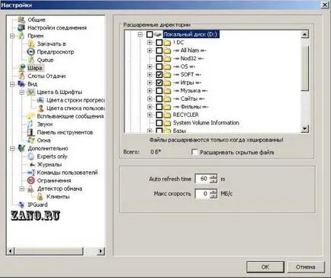331x278 pixels.
Task: Click the Закачать в folder icon
Action: point(31,44)
